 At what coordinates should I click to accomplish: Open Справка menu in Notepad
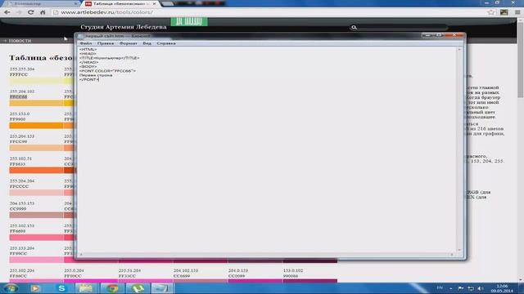click(166, 43)
